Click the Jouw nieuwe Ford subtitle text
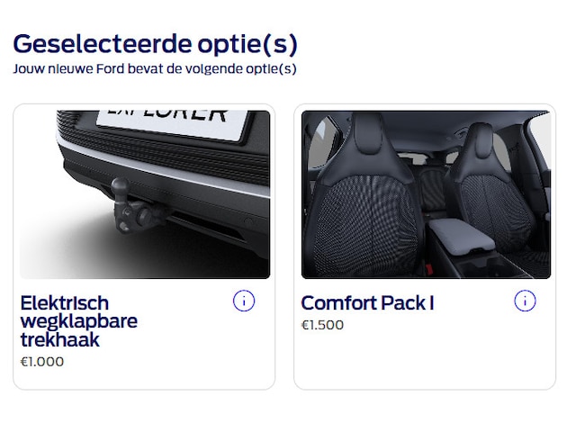Image resolution: width=576 pixels, height=432 pixels. click(x=155, y=69)
